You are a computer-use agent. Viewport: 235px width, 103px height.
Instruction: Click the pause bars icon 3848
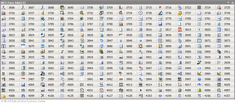(x=121, y=41)
